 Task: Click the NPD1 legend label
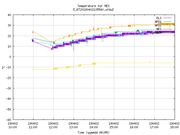click(158, 22)
